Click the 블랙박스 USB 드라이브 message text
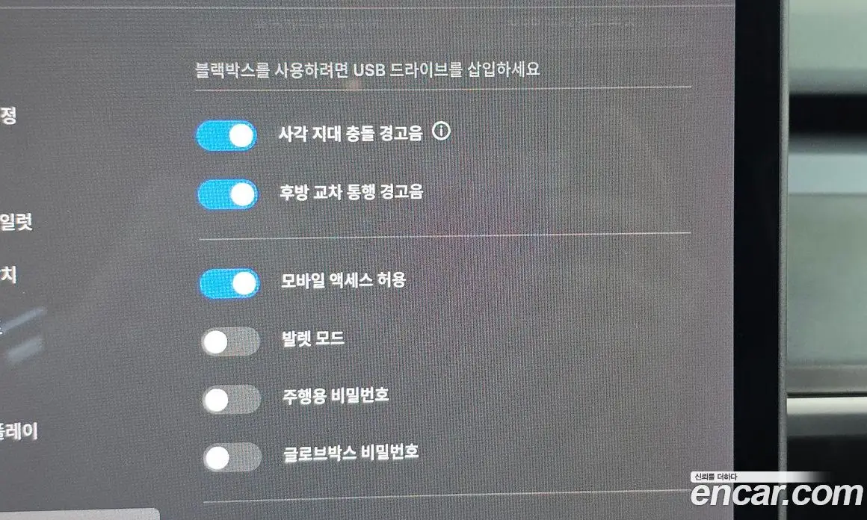This screenshot has height=520, width=867. pyautogui.click(x=367, y=69)
